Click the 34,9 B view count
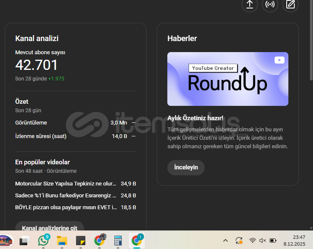 (128, 183)
